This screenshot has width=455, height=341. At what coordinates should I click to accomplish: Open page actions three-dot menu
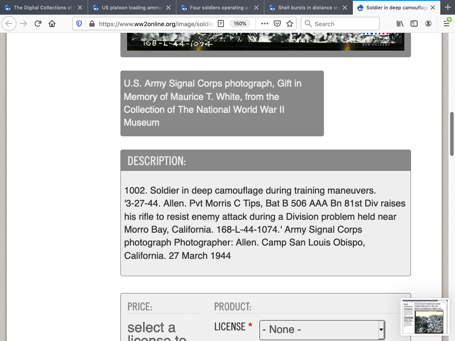tap(264, 24)
